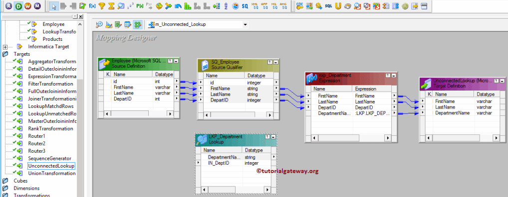Click the Designer D icon

(18, 6)
